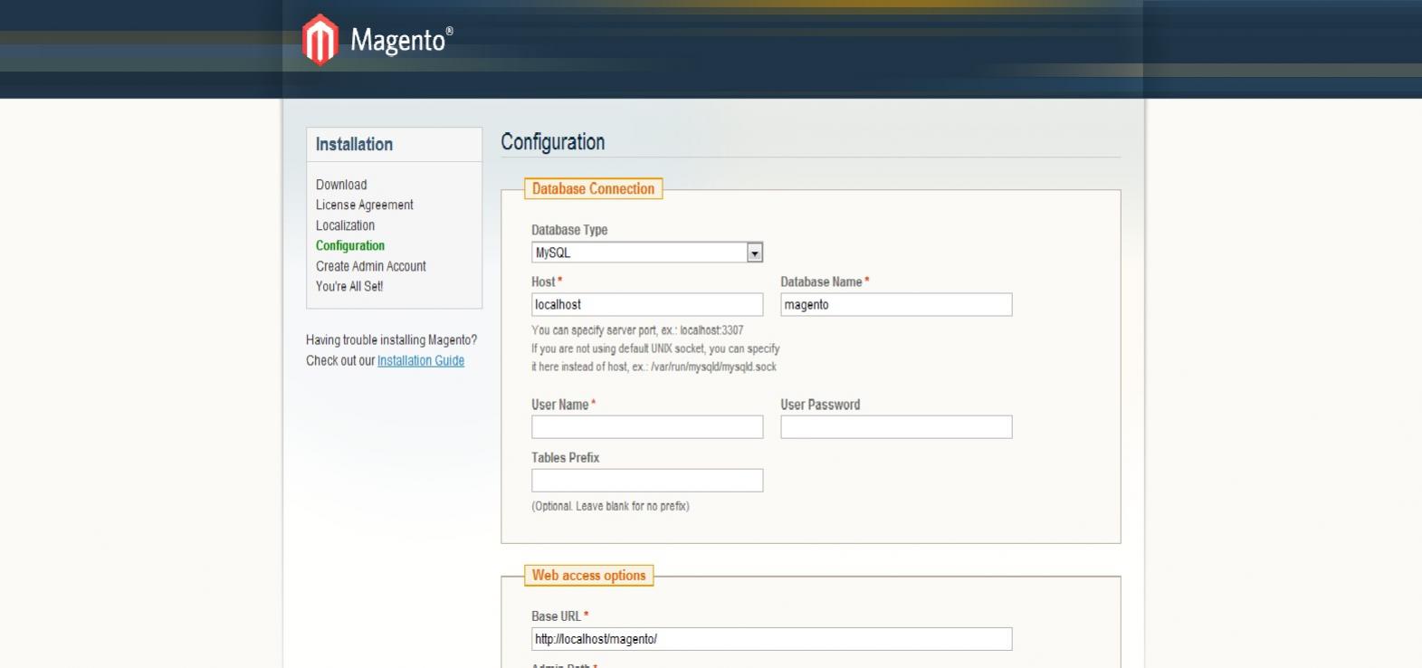Viewport: 1422px width, 668px height.
Task: Click the Tables Prefix field
Action: [647, 481]
